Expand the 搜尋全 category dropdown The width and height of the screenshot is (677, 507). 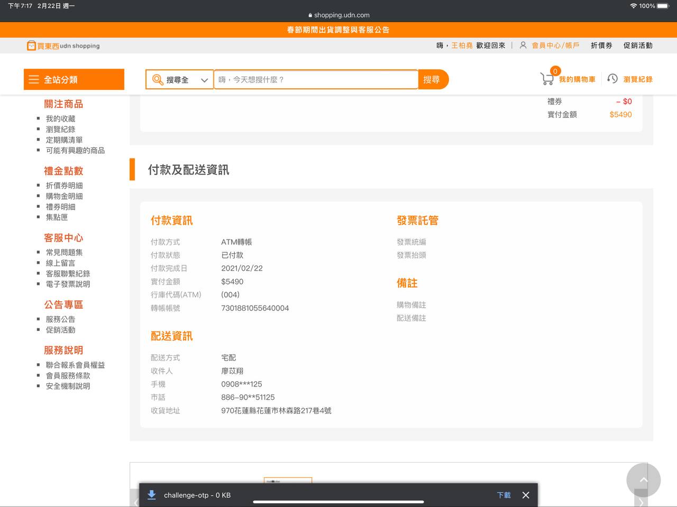tap(204, 80)
